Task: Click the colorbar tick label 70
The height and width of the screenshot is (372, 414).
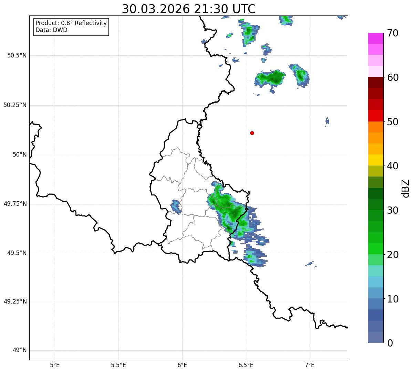Action: 393,33
